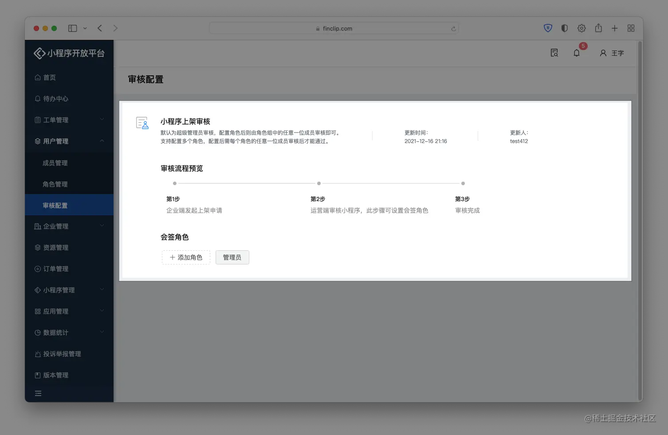This screenshot has height=435, width=668.
Task: Click the half-shaded privacy shield icon
Action: pyautogui.click(x=565, y=28)
